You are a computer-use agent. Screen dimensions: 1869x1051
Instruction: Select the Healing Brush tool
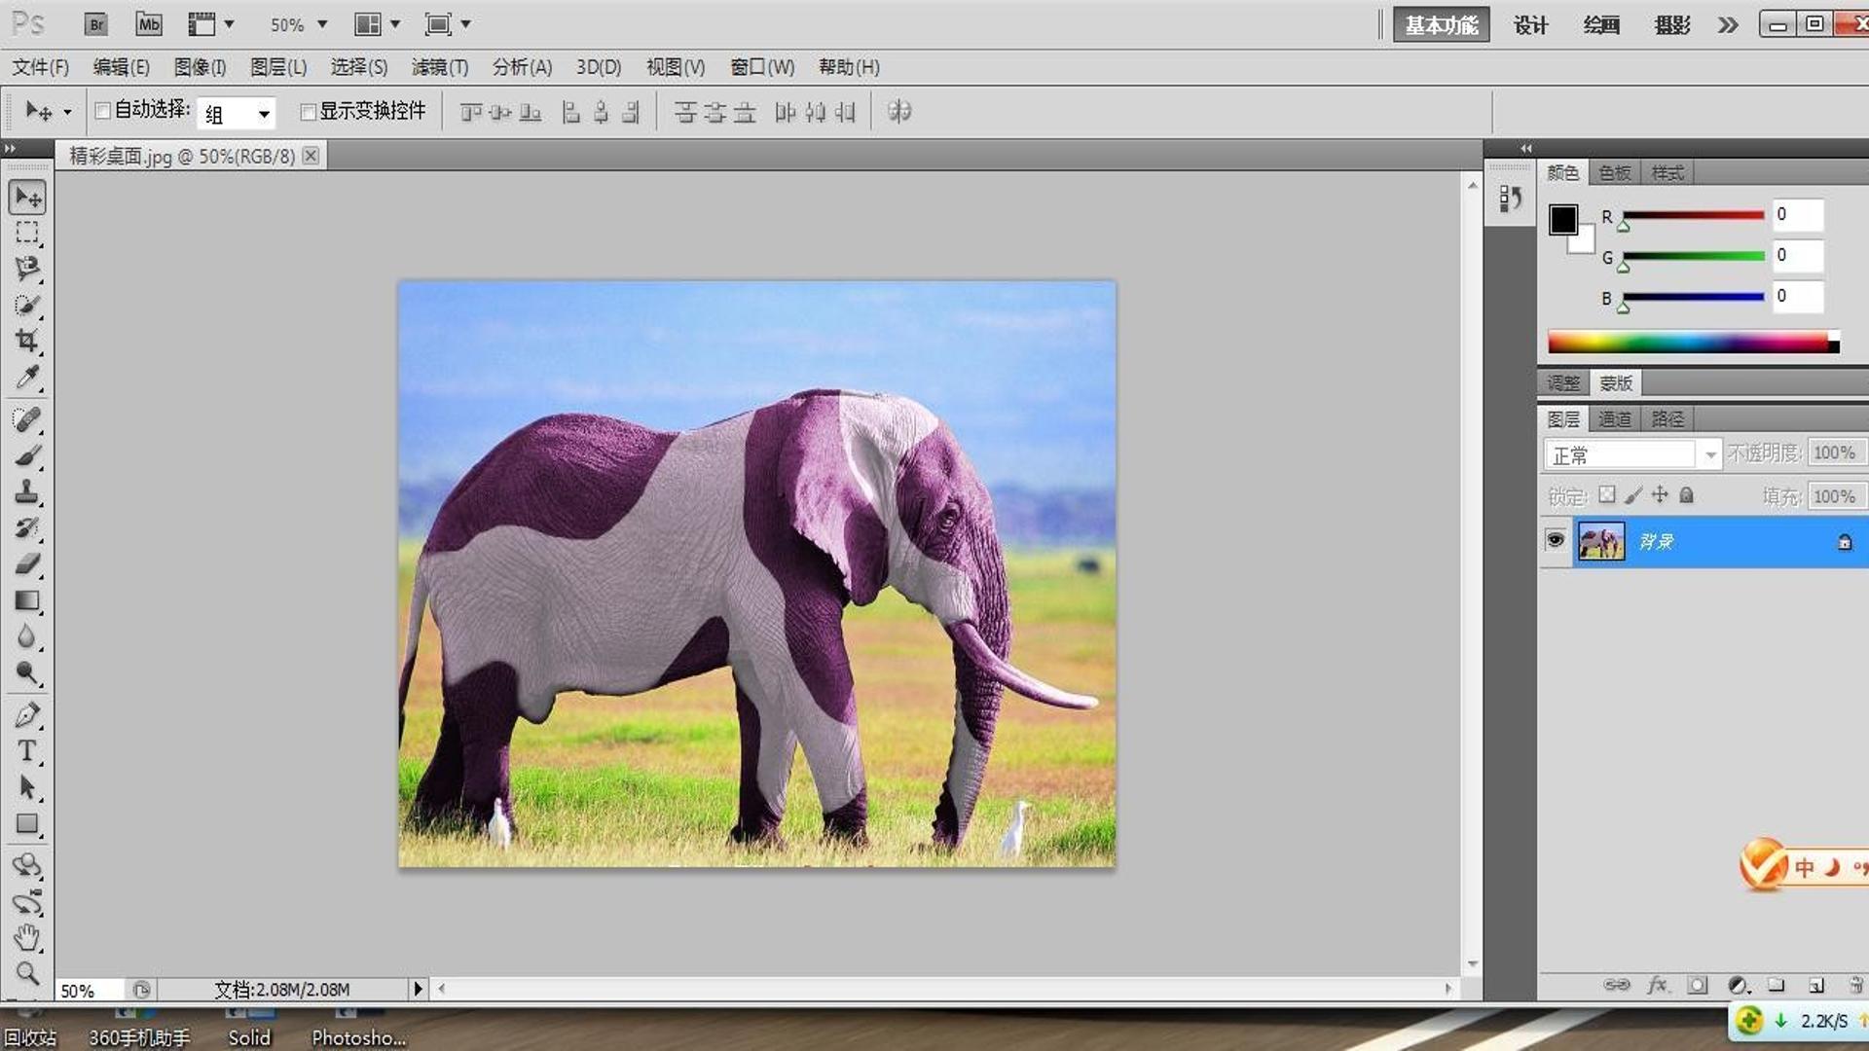pyautogui.click(x=27, y=419)
